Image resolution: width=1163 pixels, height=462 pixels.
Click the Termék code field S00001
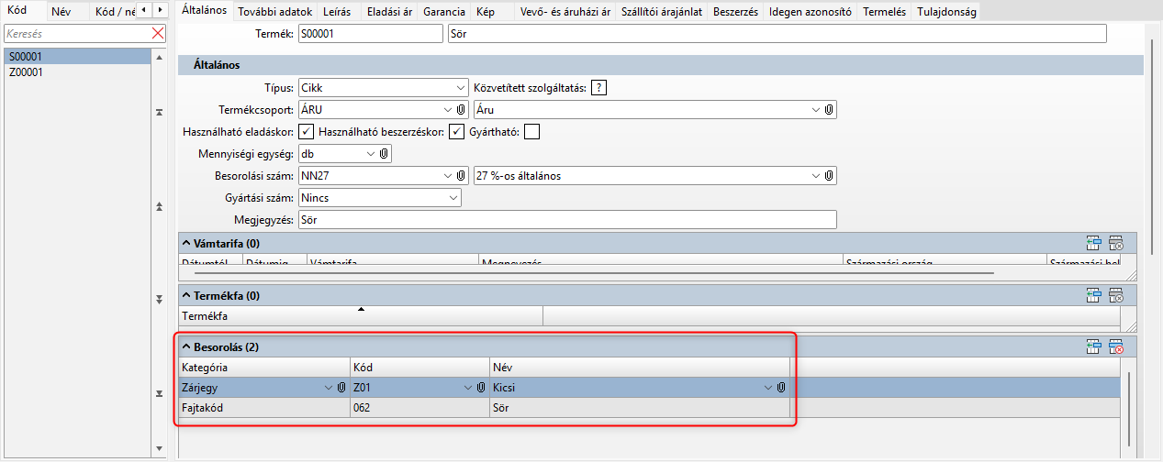pyautogui.click(x=370, y=34)
